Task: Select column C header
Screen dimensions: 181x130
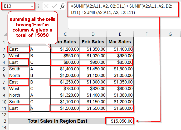Action: tap(65, 34)
